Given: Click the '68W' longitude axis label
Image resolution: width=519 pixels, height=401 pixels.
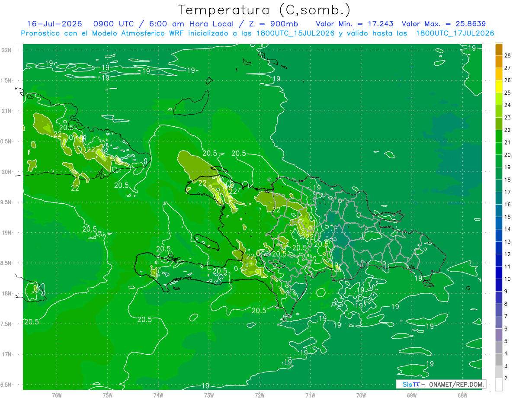Looking at the screenshot, I should [x=462, y=395].
